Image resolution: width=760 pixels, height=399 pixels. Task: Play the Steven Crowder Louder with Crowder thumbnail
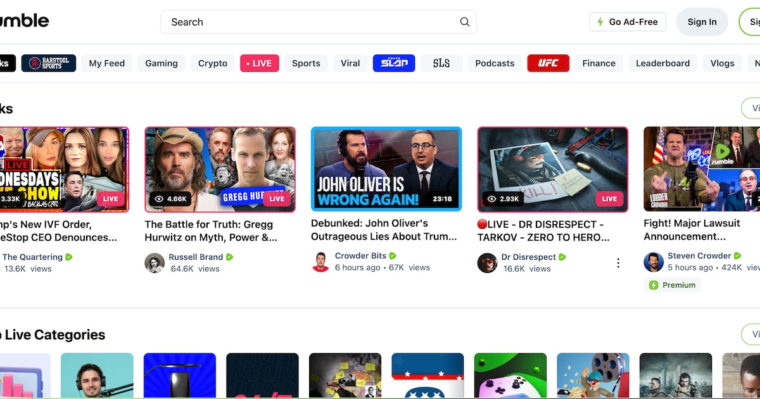tap(702, 169)
